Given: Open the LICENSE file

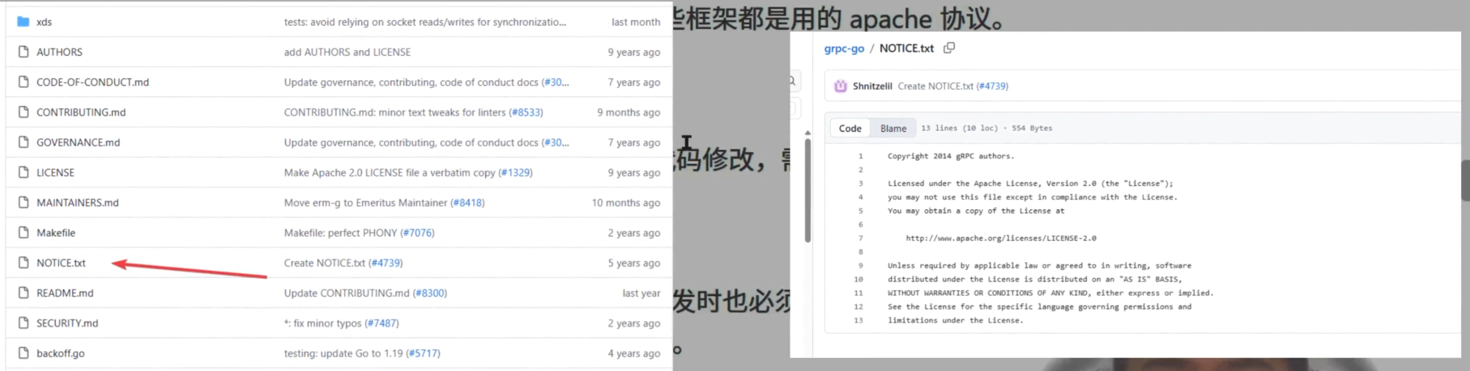Looking at the screenshot, I should [x=55, y=172].
